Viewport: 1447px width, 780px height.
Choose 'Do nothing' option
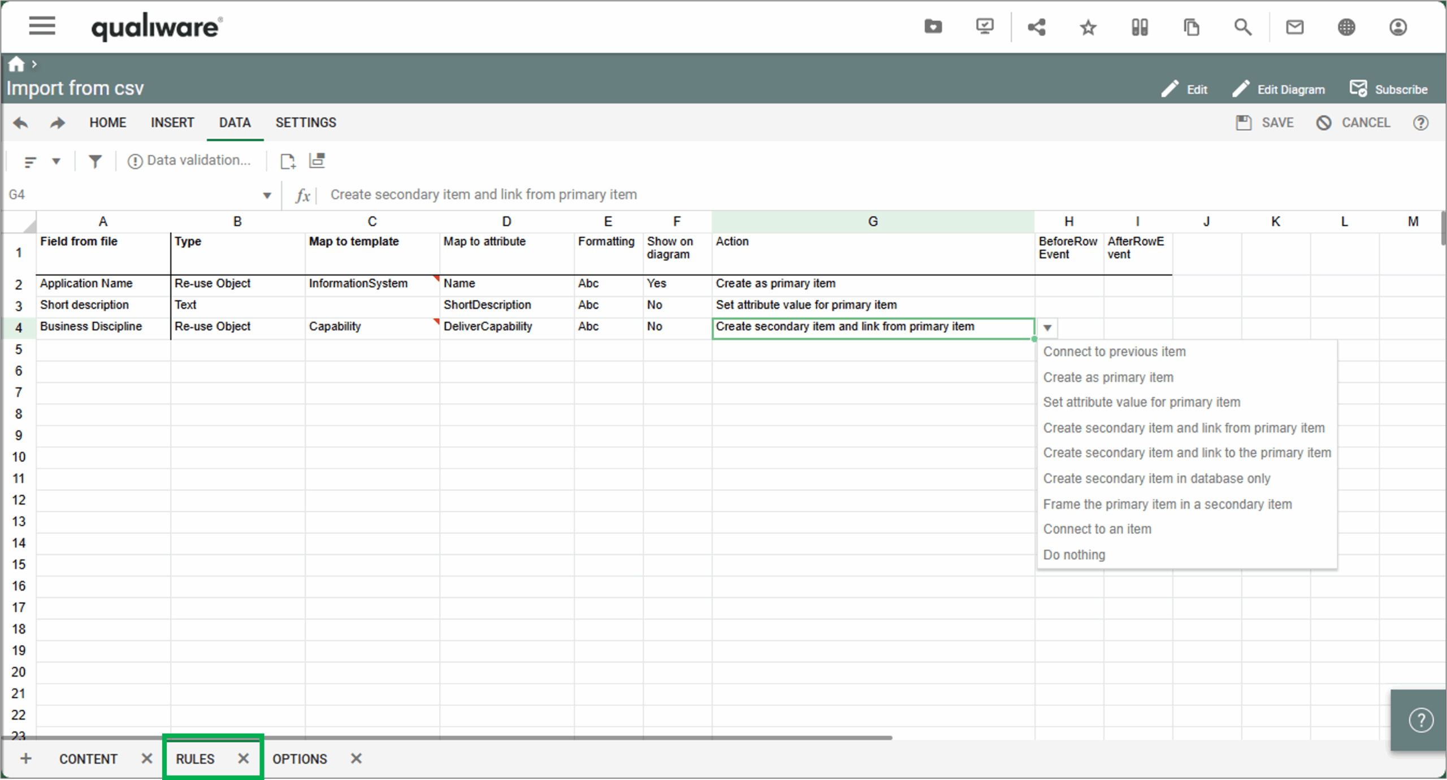pos(1187,555)
